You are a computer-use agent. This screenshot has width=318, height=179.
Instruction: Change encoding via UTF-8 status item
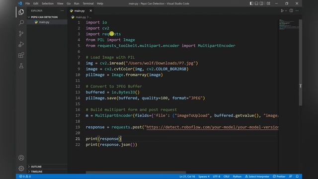pos(217,177)
